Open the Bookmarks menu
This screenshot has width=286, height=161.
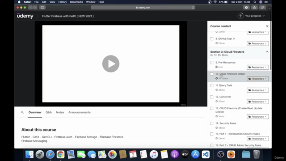76,2
